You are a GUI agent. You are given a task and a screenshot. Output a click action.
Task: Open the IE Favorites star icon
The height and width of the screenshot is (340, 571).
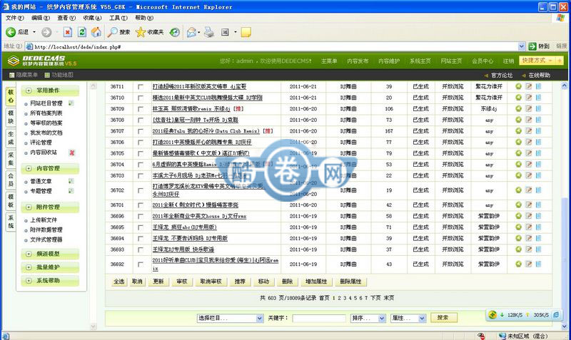141,32
